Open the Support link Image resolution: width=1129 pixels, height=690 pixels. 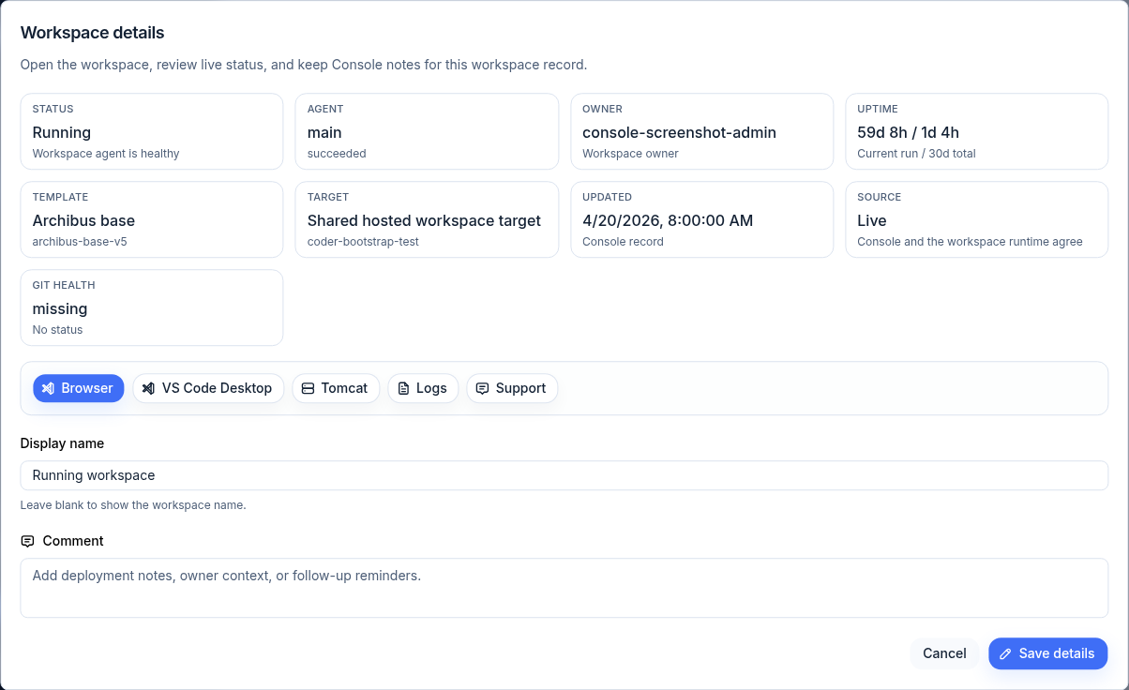click(512, 388)
